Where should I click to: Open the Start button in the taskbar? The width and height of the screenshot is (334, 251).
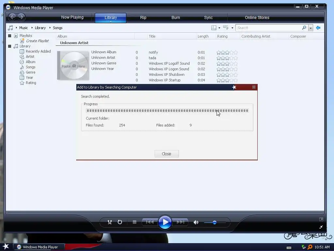tap(6, 246)
